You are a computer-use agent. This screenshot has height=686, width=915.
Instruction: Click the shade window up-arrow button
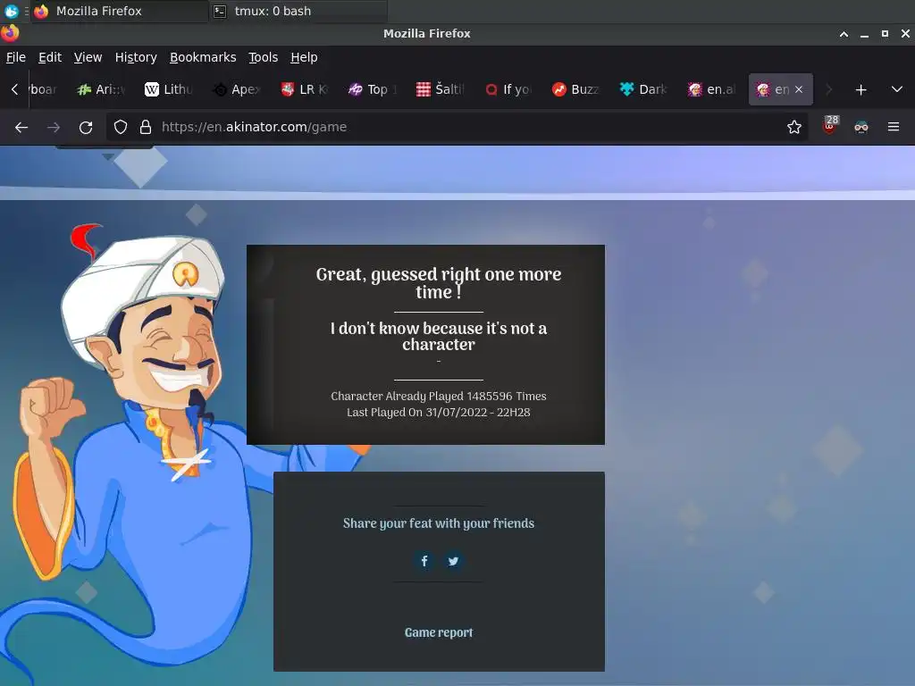tap(844, 34)
